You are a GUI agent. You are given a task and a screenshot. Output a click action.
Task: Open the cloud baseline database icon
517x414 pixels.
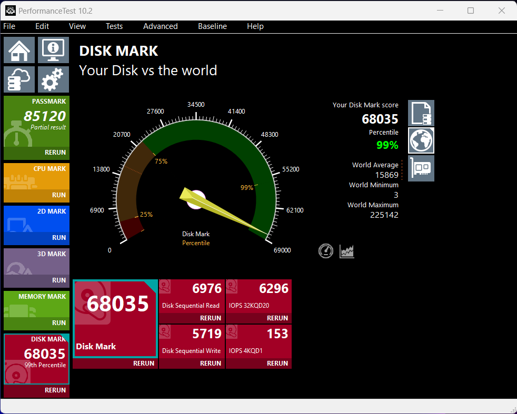tap(19, 79)
